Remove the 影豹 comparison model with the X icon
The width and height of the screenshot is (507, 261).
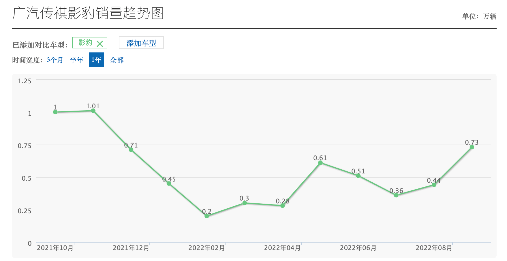coord(100,44)
